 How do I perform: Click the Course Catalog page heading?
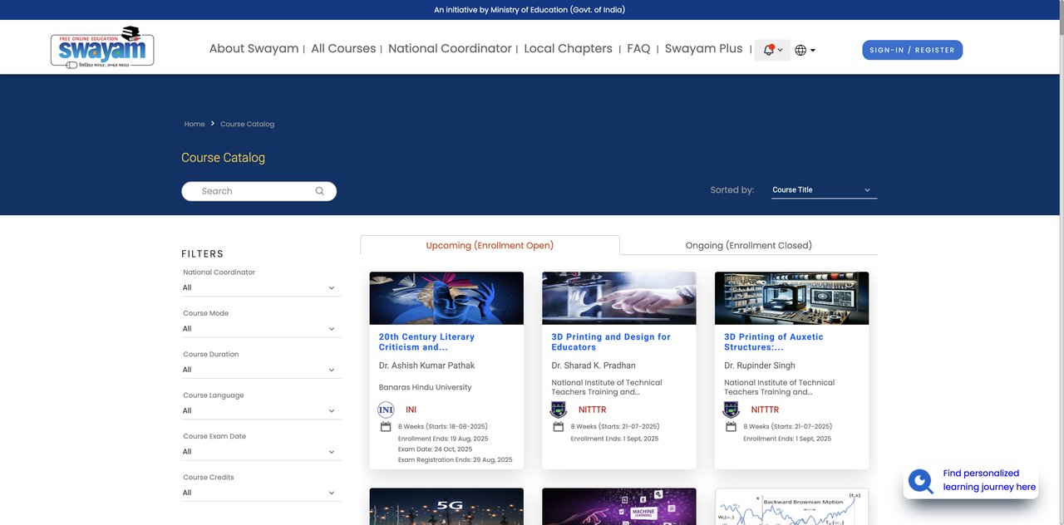click(x=223, y=157)
